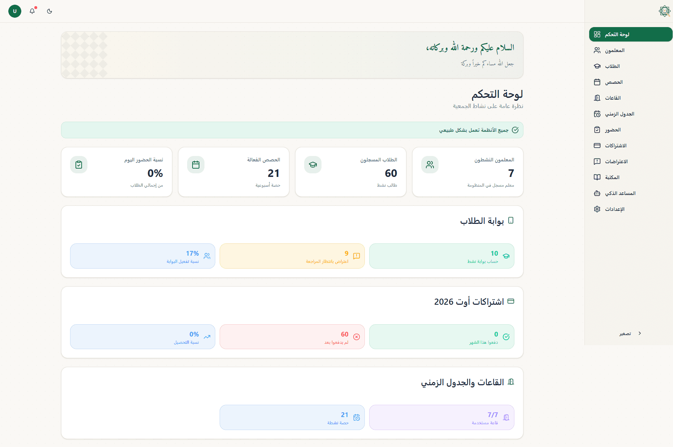Click the users icon in المعلمون النشطون card
This screenshot has width=673, height=447.
click(x=430, y=165)
